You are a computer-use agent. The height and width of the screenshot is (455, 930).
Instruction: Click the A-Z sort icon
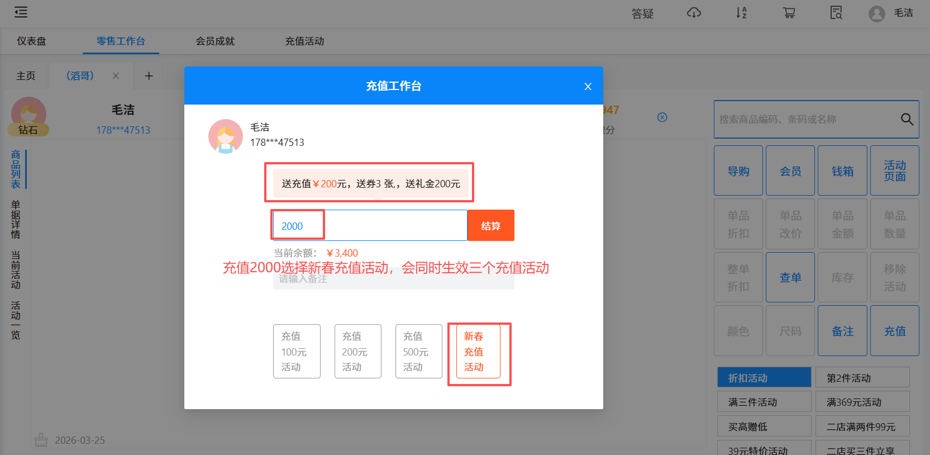tap(741, 12)
